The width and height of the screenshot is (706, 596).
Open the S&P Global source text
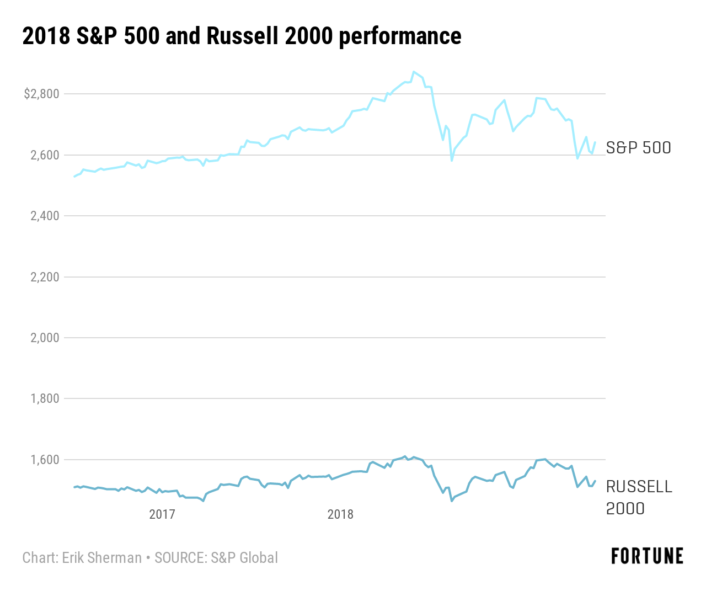click(216, 558)
